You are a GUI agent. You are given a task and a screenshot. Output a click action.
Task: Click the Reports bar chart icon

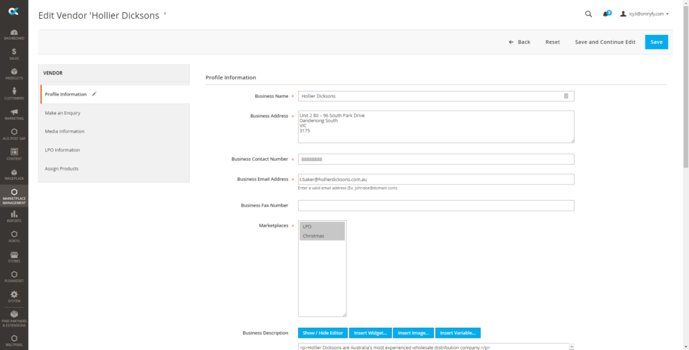[x=14, y=216]
